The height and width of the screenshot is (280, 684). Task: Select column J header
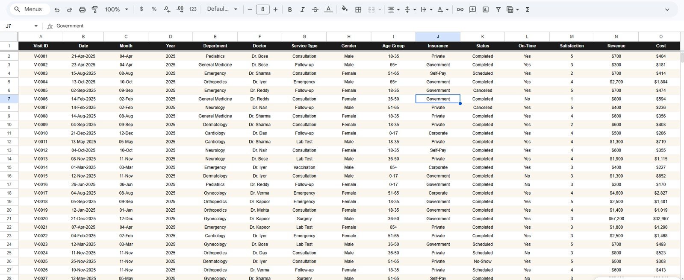click(x=438, y=37)
